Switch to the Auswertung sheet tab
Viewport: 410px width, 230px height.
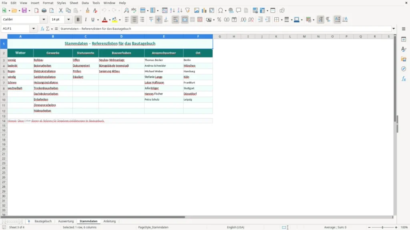coord(66,221)
